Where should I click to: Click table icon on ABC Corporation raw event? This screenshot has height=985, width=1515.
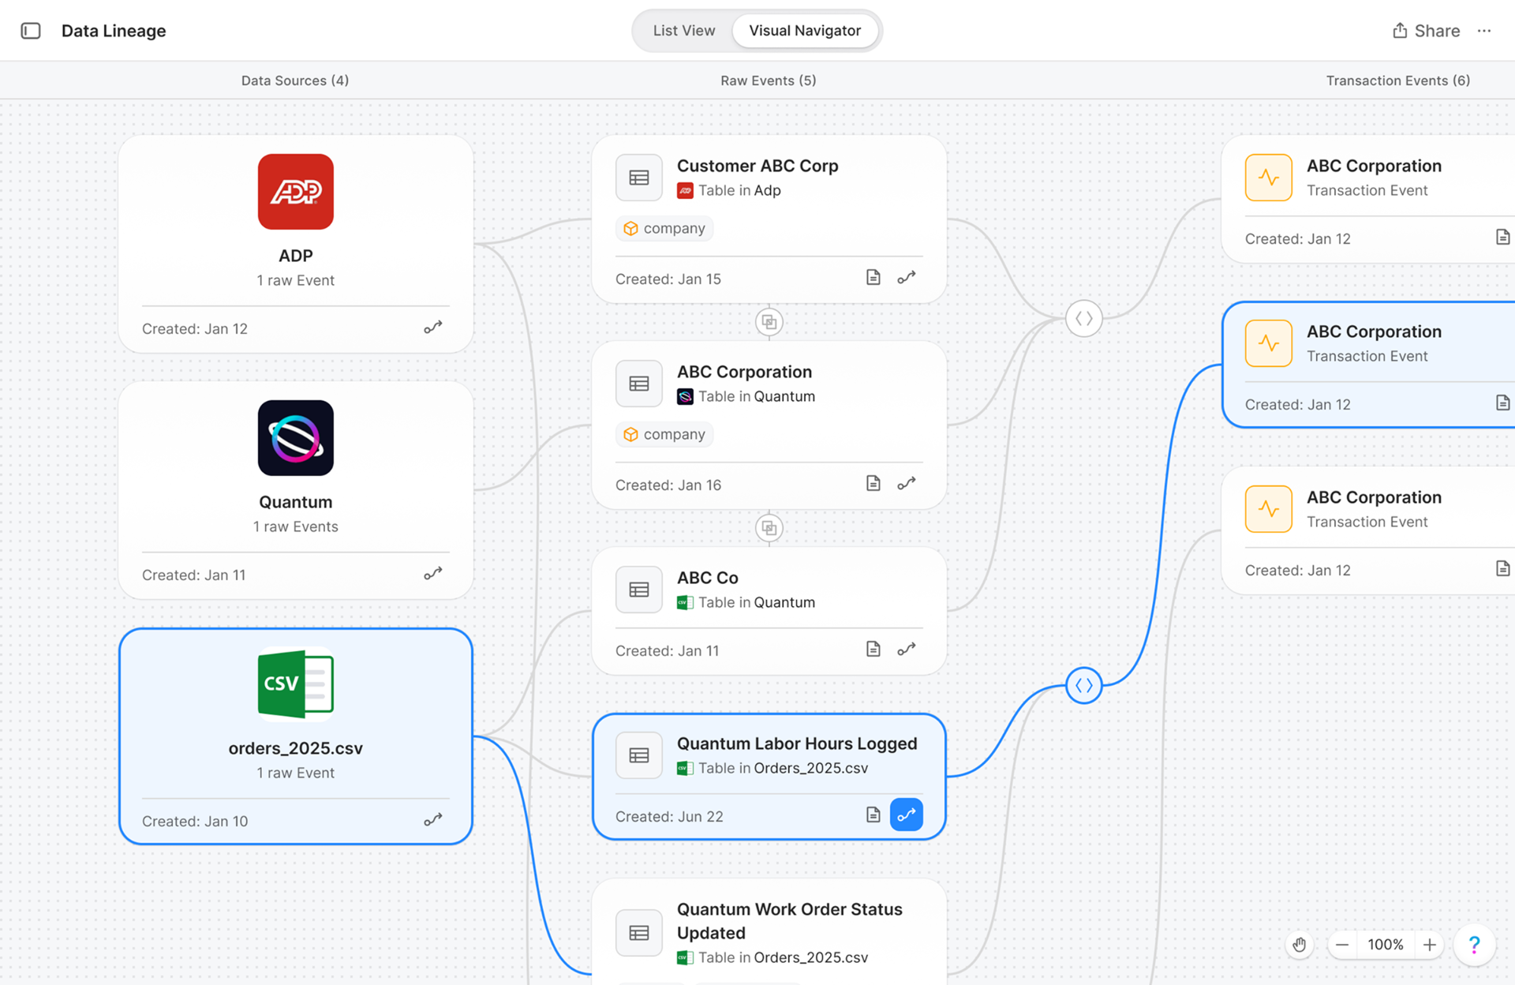point(639,384)
